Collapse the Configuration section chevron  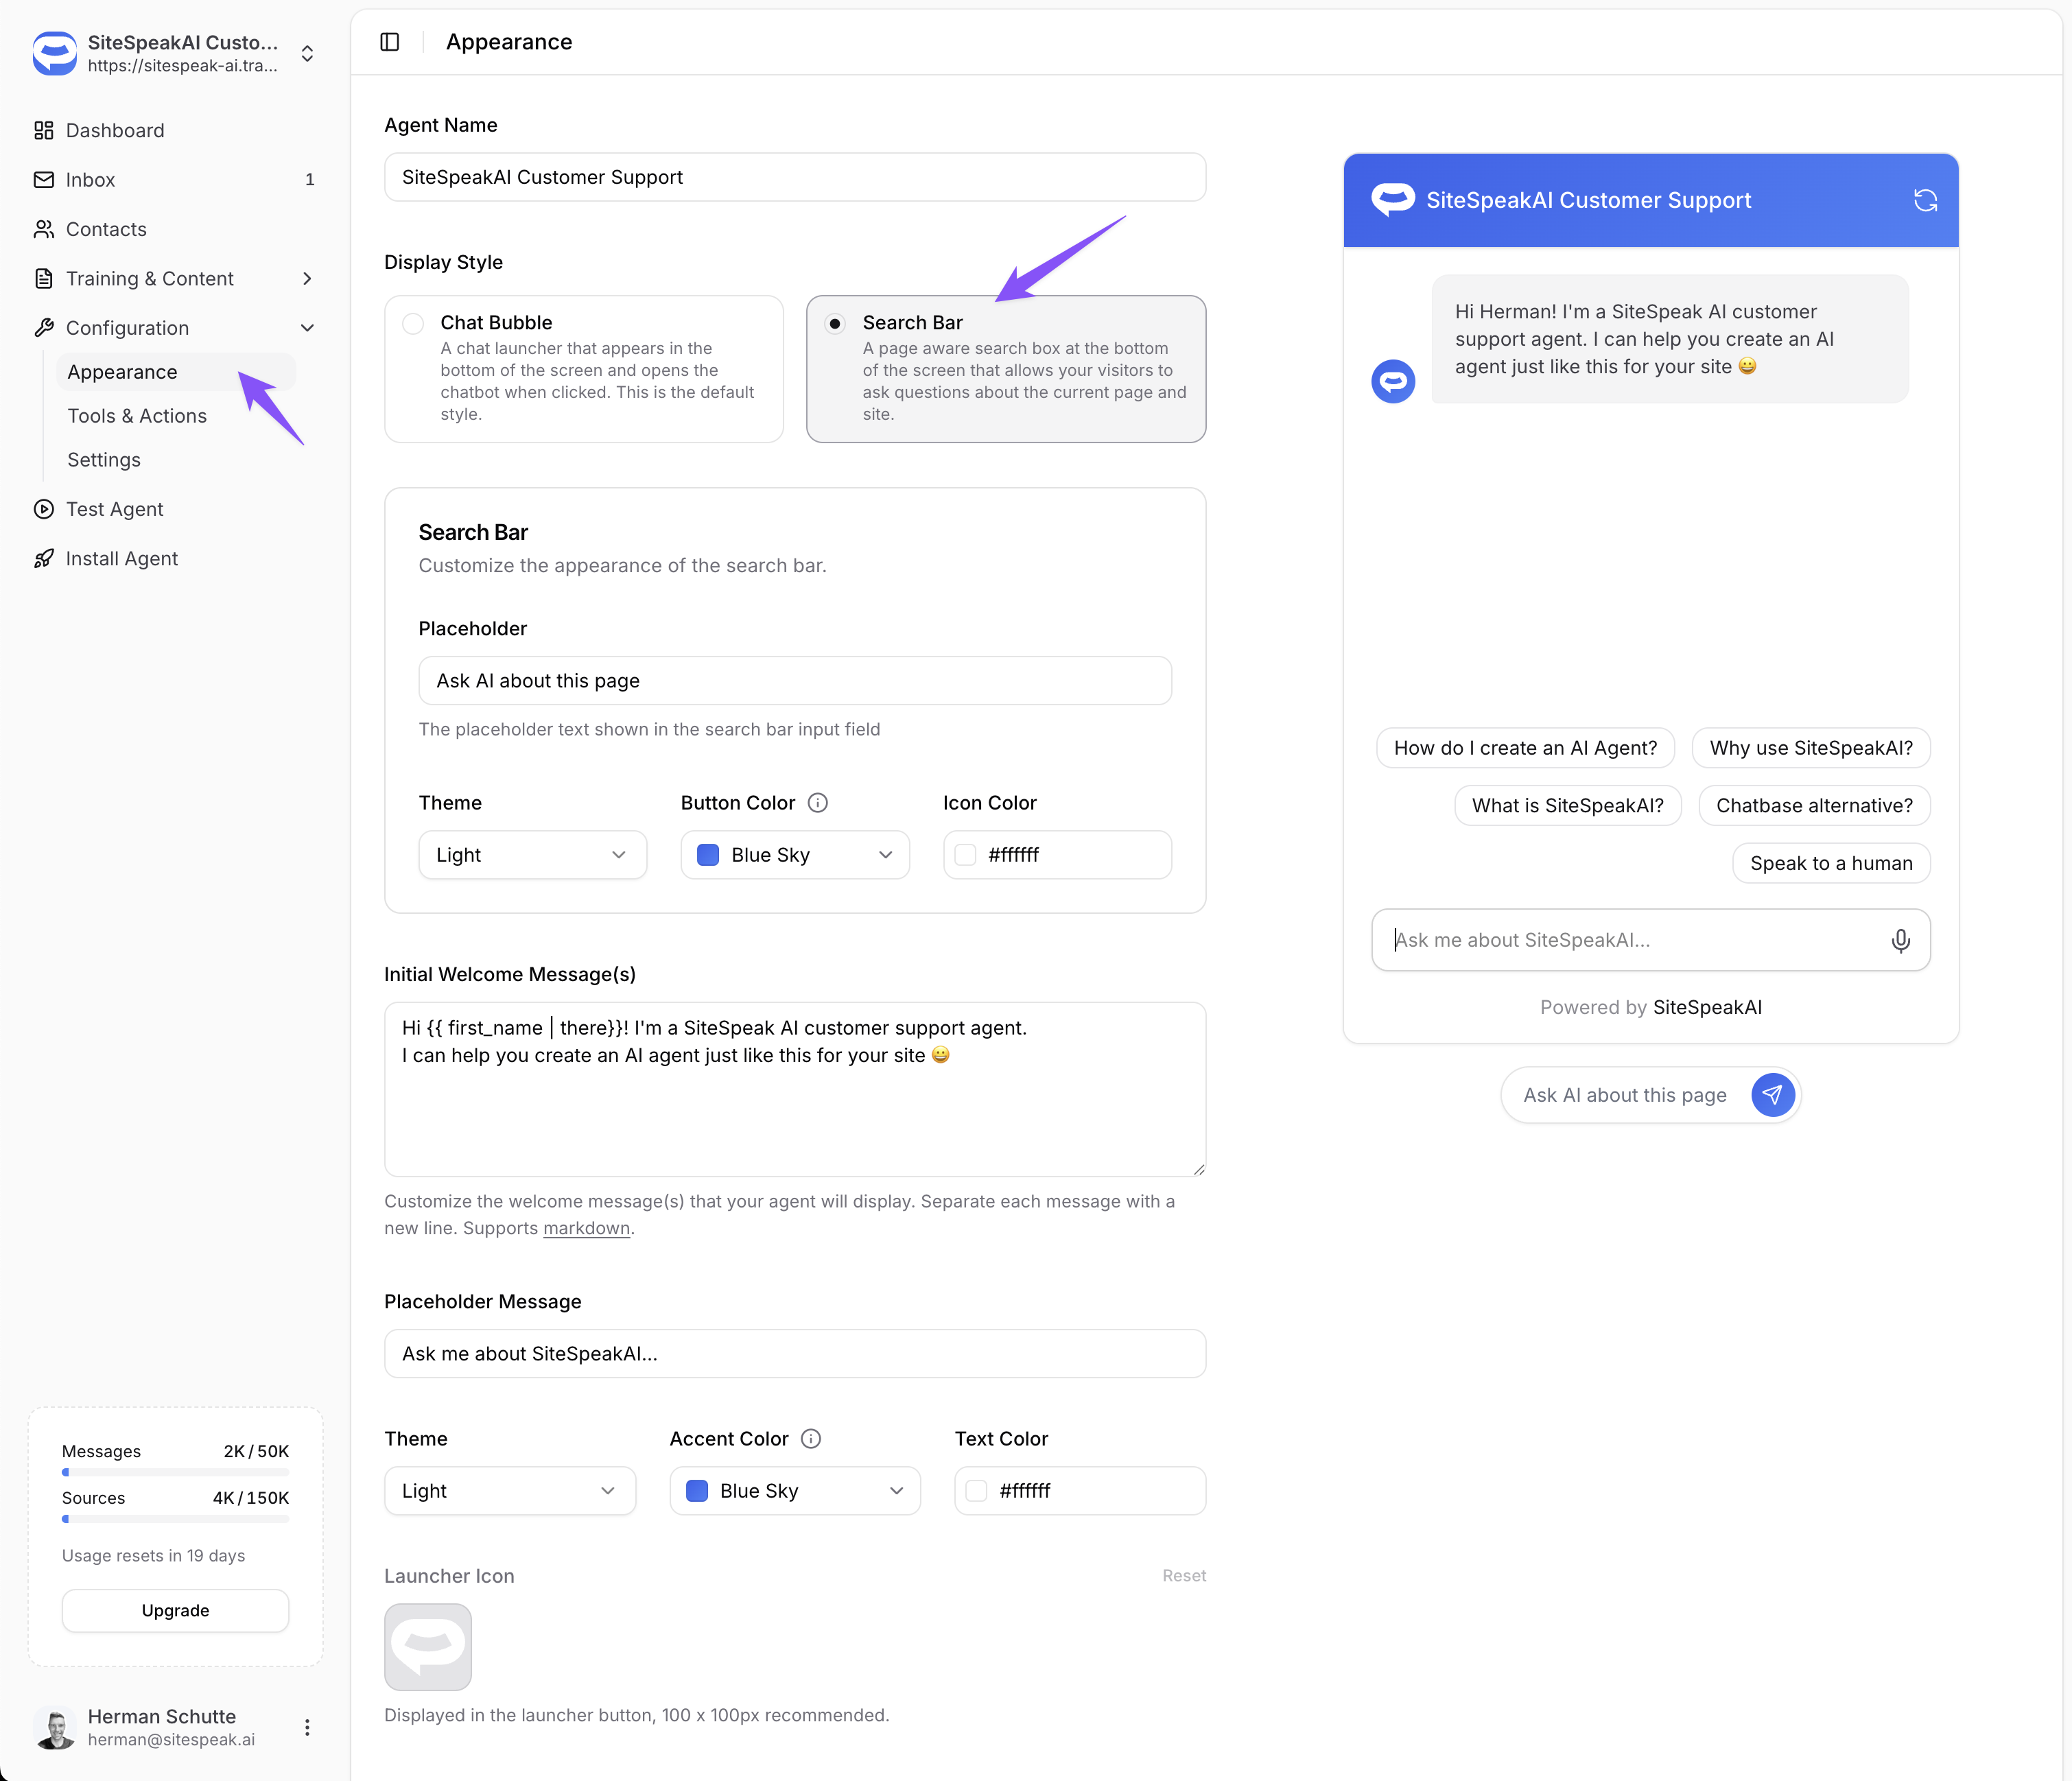(x=307, y=328)
